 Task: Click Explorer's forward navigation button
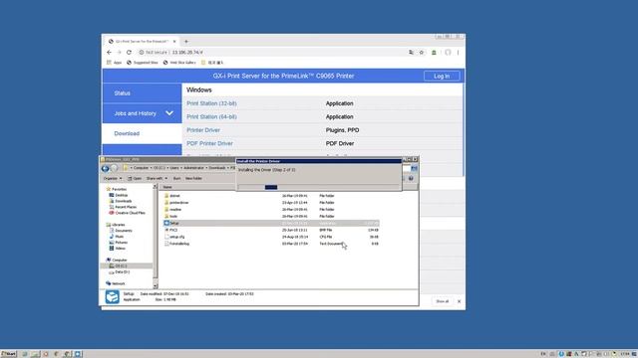[115, 168]
